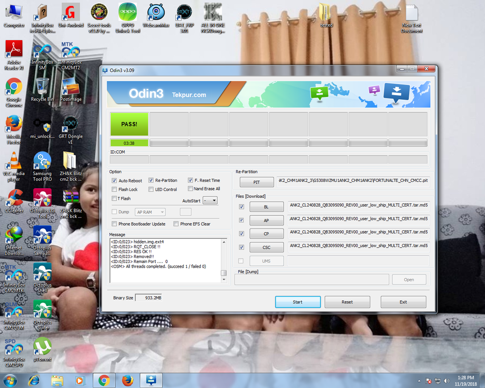
Task: Open InfinityBox iosFileUploader desktop shortcut
Action: (x=42, y=18)
